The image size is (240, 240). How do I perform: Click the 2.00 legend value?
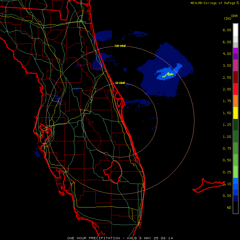click(x=227, y=89)
